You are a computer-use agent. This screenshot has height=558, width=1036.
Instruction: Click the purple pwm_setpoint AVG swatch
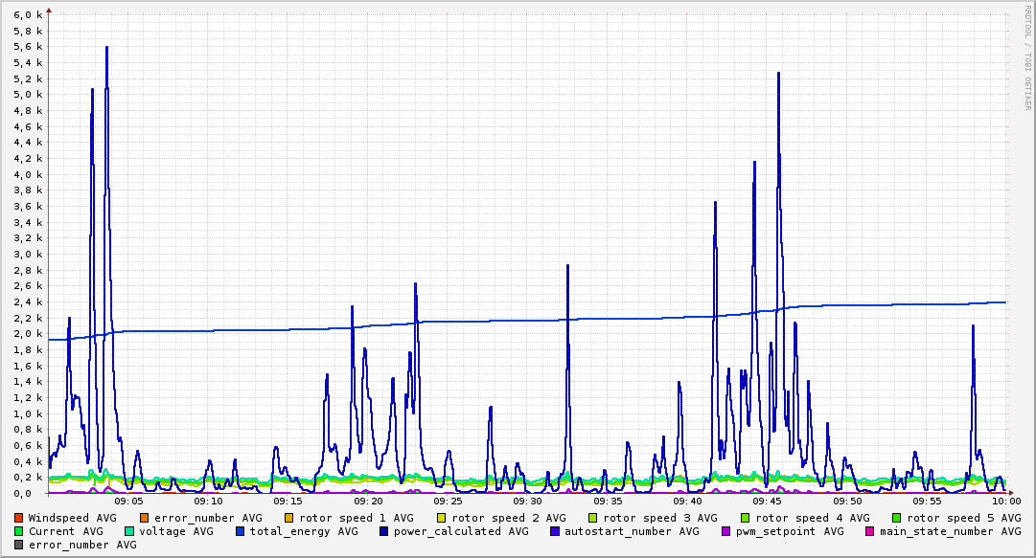click(726, 531)
